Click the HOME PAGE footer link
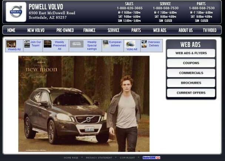This screenshot has height=161, width=225. (71, 158)
